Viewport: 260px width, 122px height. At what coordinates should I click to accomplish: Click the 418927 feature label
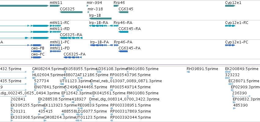click(79, 99)
